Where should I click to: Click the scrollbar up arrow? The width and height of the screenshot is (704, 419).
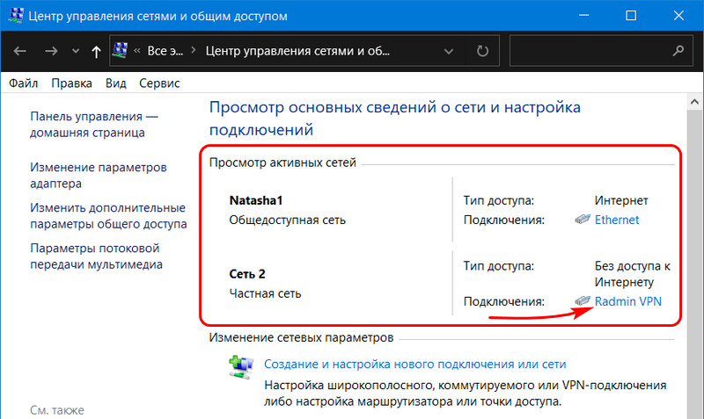click(x=694, y=102)
